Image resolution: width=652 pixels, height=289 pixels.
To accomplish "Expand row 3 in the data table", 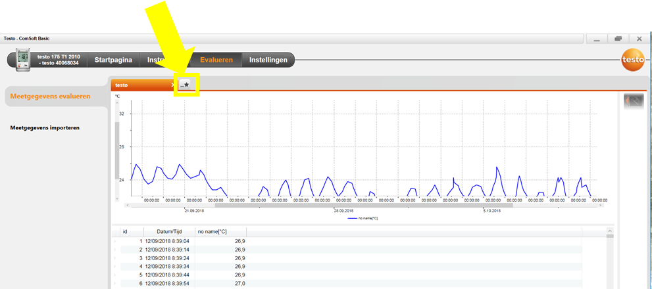I will pos(114,258).
